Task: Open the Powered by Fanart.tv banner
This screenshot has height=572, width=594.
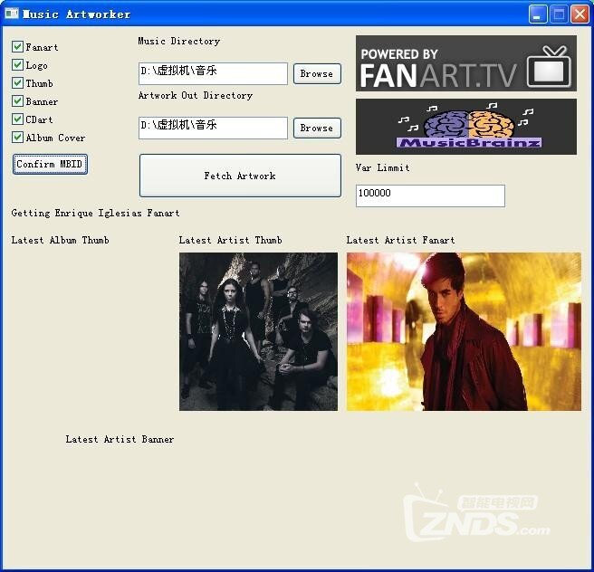Action: (x=466, y=63)
